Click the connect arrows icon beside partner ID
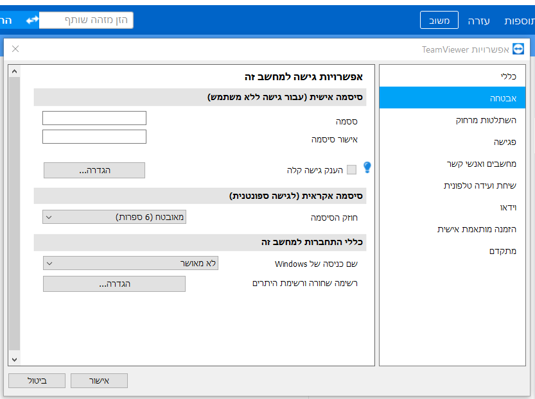The height and width of the screenshot is (399, 535). pyautogui.click(x=32, y=21)
